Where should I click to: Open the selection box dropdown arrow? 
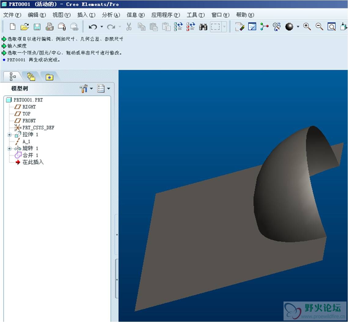tap(224, 27)
